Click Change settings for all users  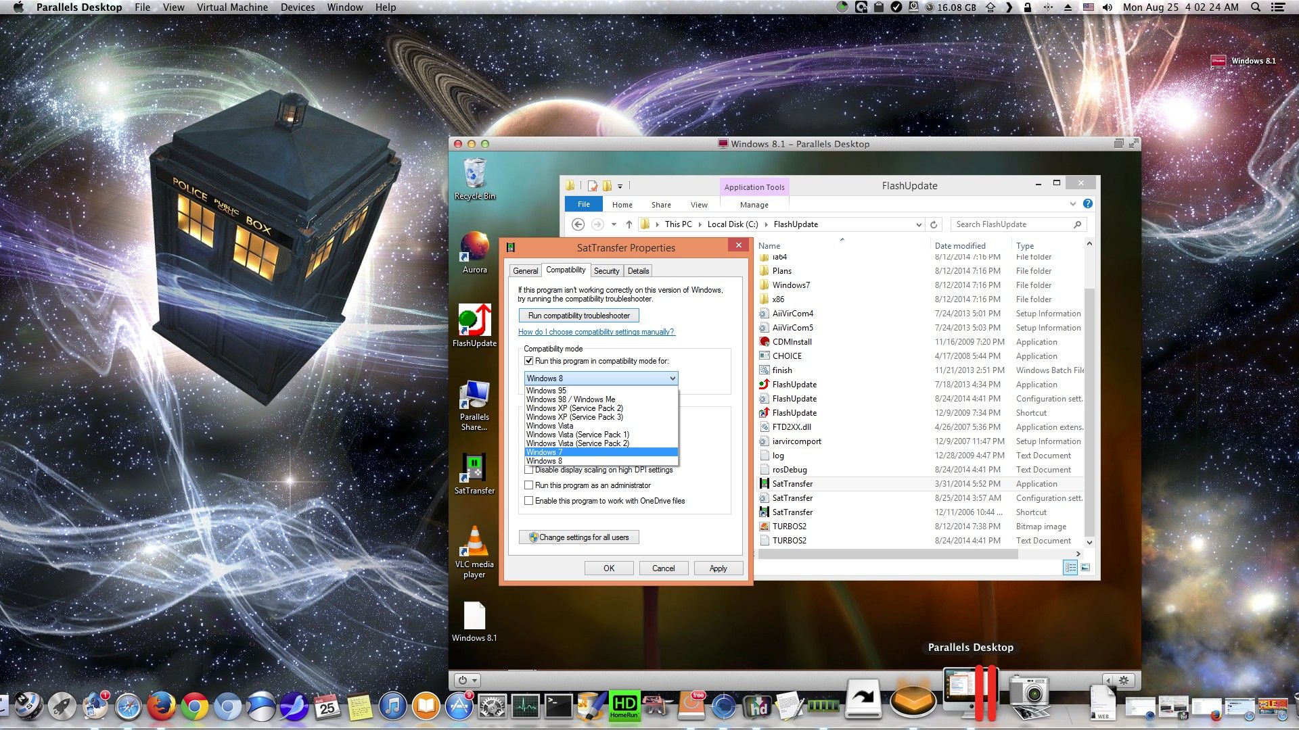(x=579, y=537)
